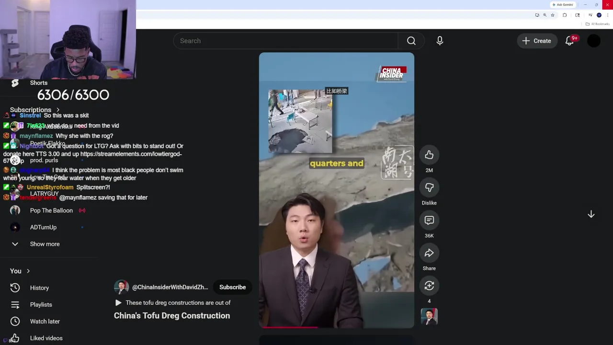Share this short
The image size is (613, 345).
coord(429,253)
